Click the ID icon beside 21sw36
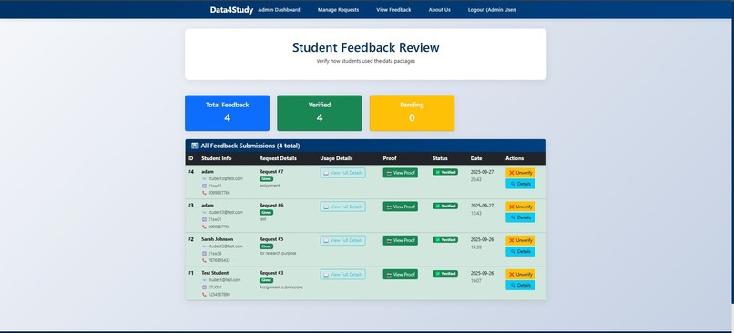Image resolution: width=734 pixels, height=333 pixels. point(204,254)
